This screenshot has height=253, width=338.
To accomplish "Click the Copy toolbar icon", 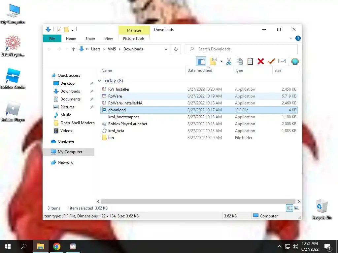I will [240, 62].
